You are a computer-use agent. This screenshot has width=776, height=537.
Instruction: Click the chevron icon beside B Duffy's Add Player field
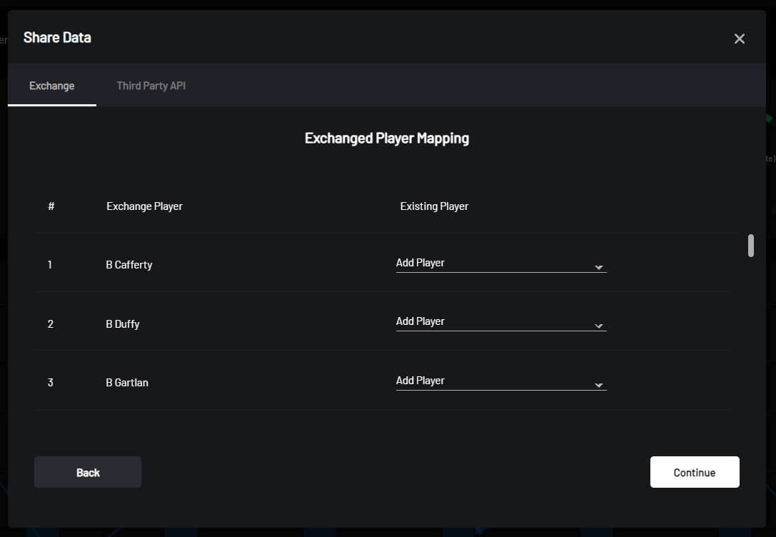598,324
